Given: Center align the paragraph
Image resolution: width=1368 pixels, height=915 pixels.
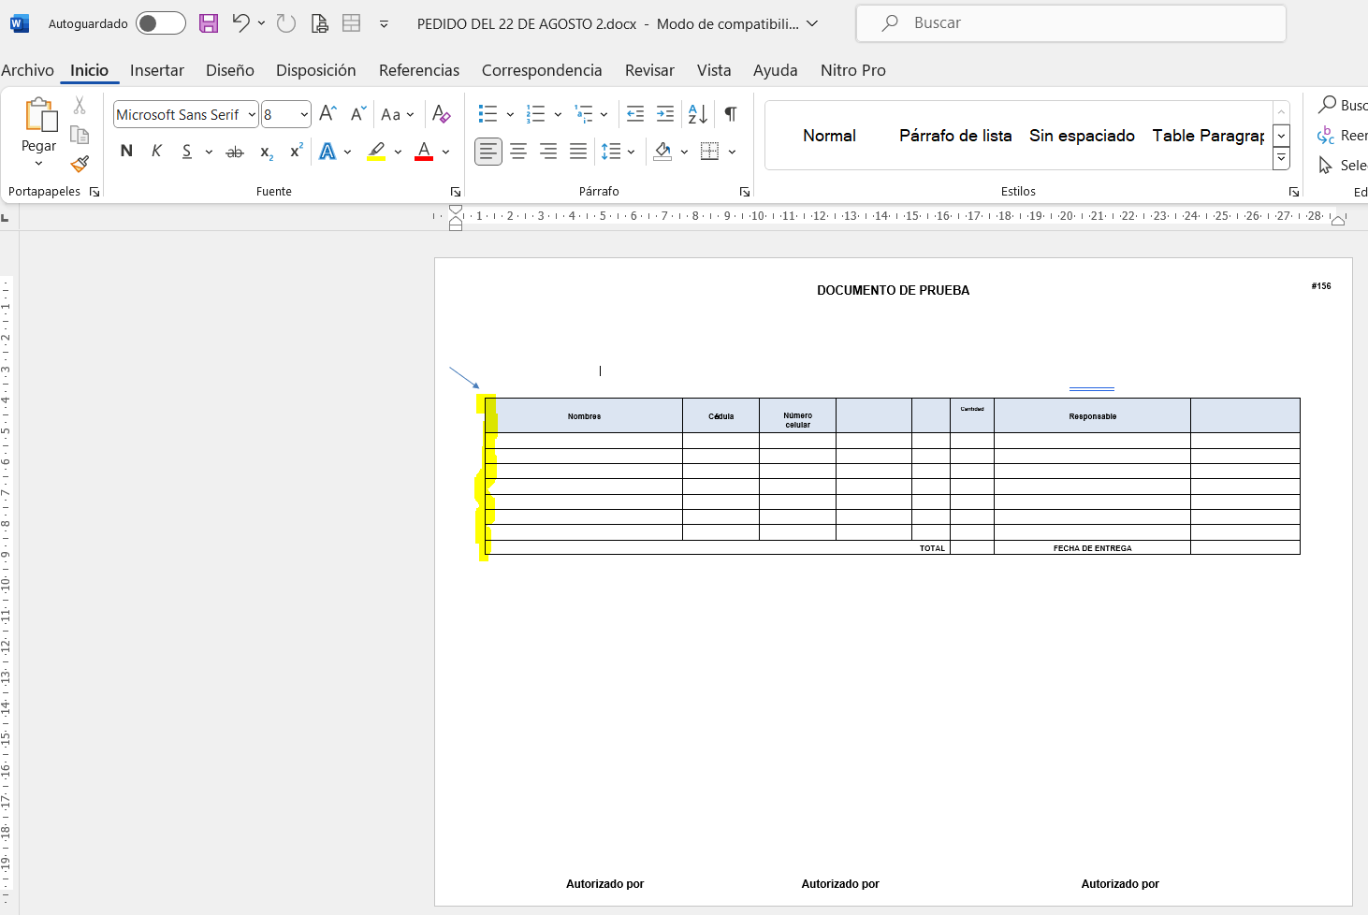Looking at the screenshot, I should [x=518, y=151].
